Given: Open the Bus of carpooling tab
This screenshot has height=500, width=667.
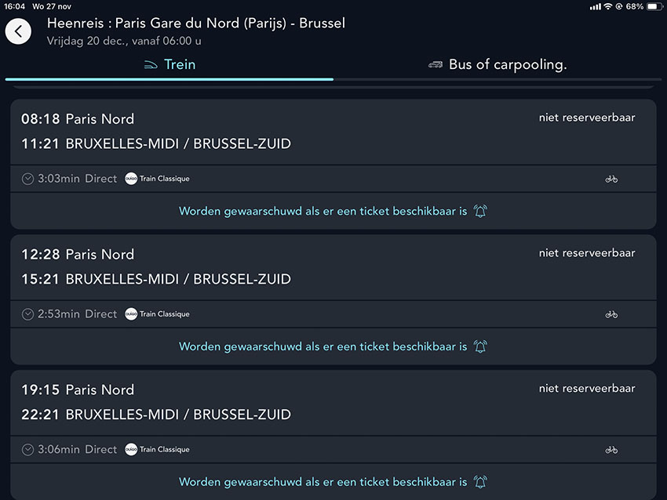Looking at the screenshot, I should coord(498,65).
